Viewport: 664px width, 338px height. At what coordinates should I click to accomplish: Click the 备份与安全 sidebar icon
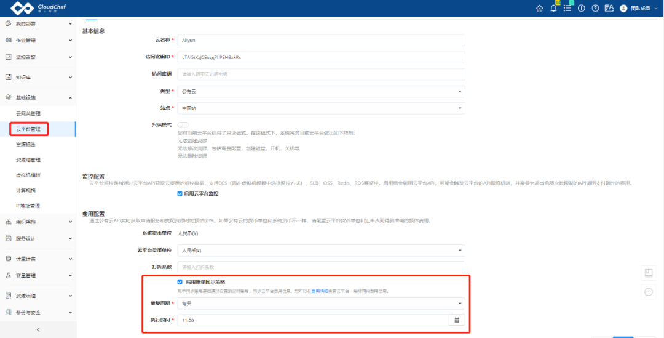pos(8,312)
